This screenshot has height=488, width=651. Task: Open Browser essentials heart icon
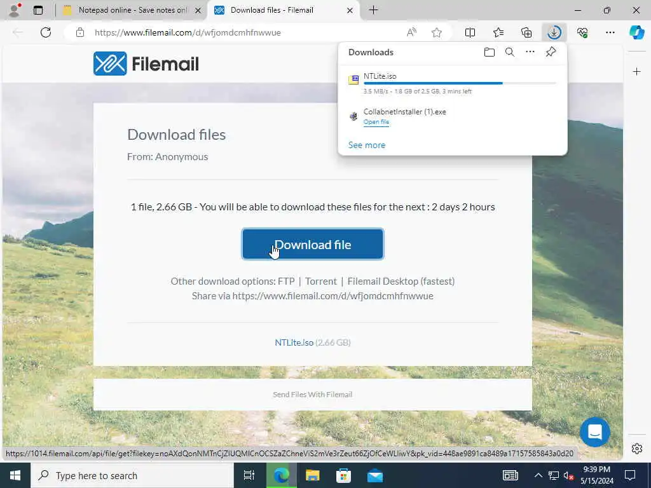coord(582,32)
